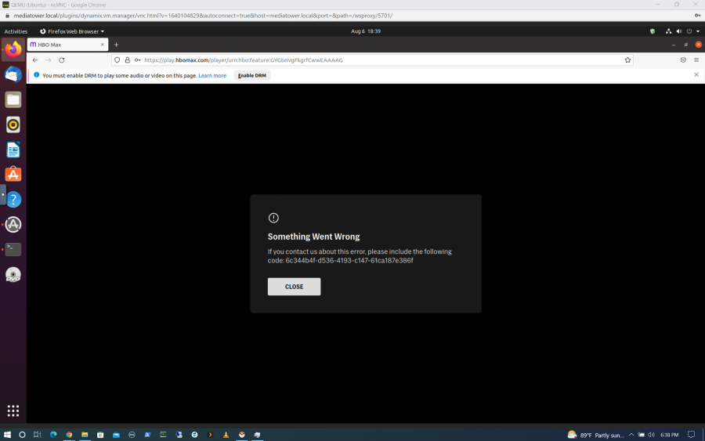Open Windows Mail from the taskbar
The image size is (705, 441).
coord(116,435)
